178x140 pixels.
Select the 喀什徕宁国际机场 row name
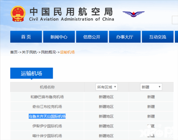47,136
